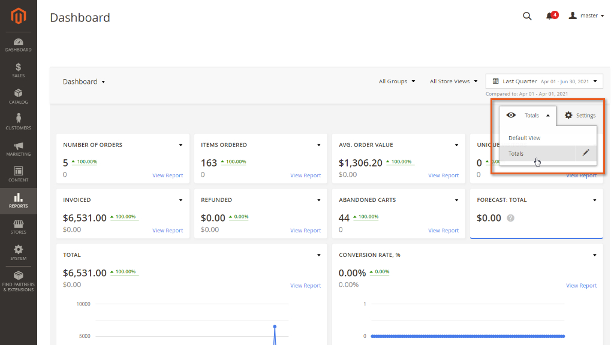
Task: Click the search magnifier icon
Action: (x=527, y=16)
